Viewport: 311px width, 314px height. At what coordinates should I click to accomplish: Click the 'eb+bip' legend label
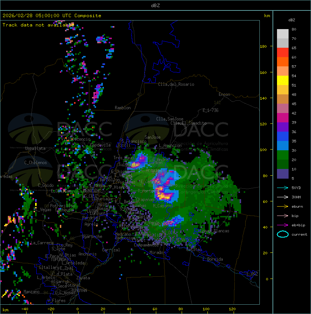298,225
